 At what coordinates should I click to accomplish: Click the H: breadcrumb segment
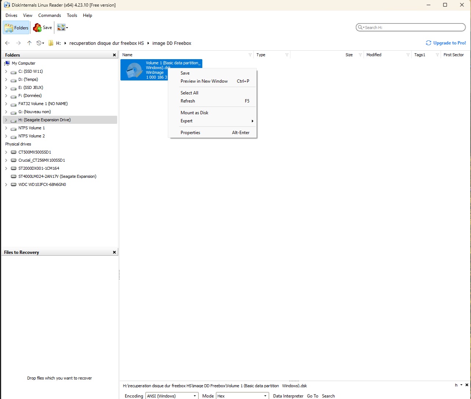[x=58, y=43]
